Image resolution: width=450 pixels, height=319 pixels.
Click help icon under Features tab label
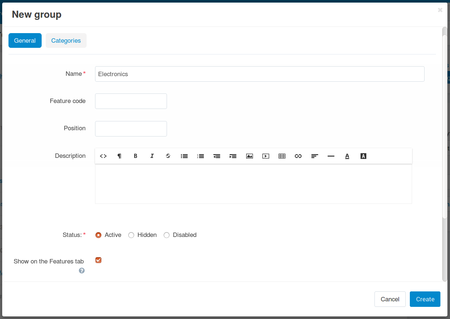(x=82, y=270)
